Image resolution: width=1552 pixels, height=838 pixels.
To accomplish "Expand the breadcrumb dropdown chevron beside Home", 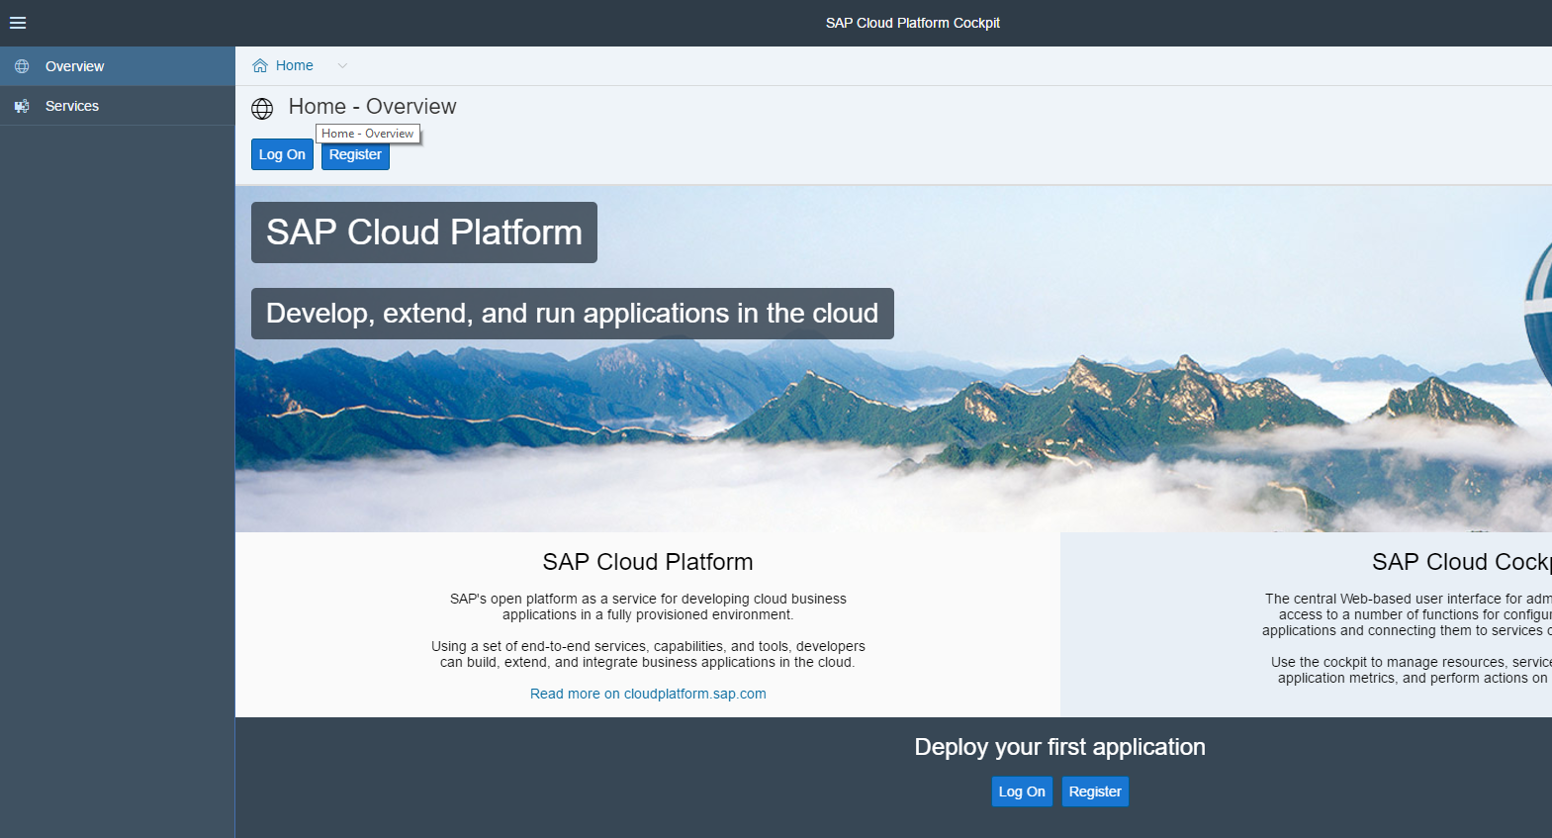I will coord(342,65).
